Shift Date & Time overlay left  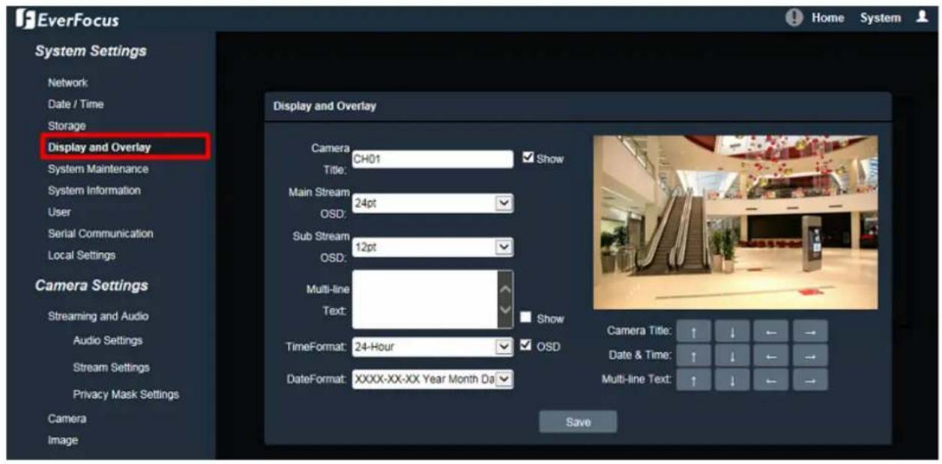(771, 355)
